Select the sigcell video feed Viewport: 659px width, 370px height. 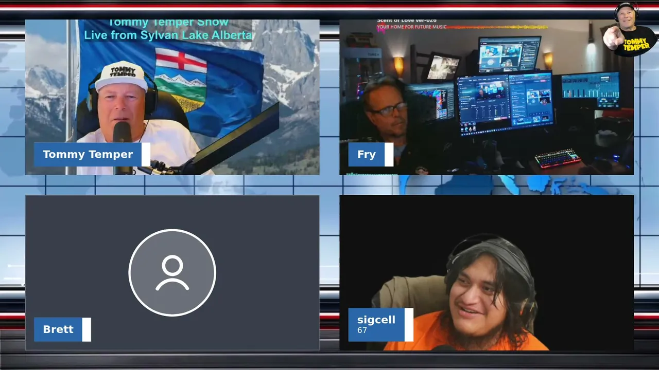[487, 273]
